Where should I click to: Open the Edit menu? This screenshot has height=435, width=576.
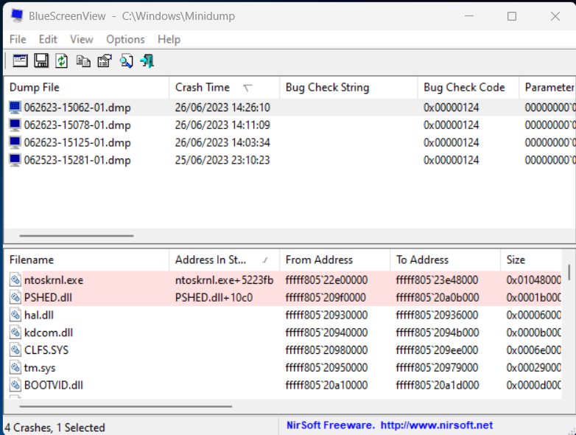[48, 39]
